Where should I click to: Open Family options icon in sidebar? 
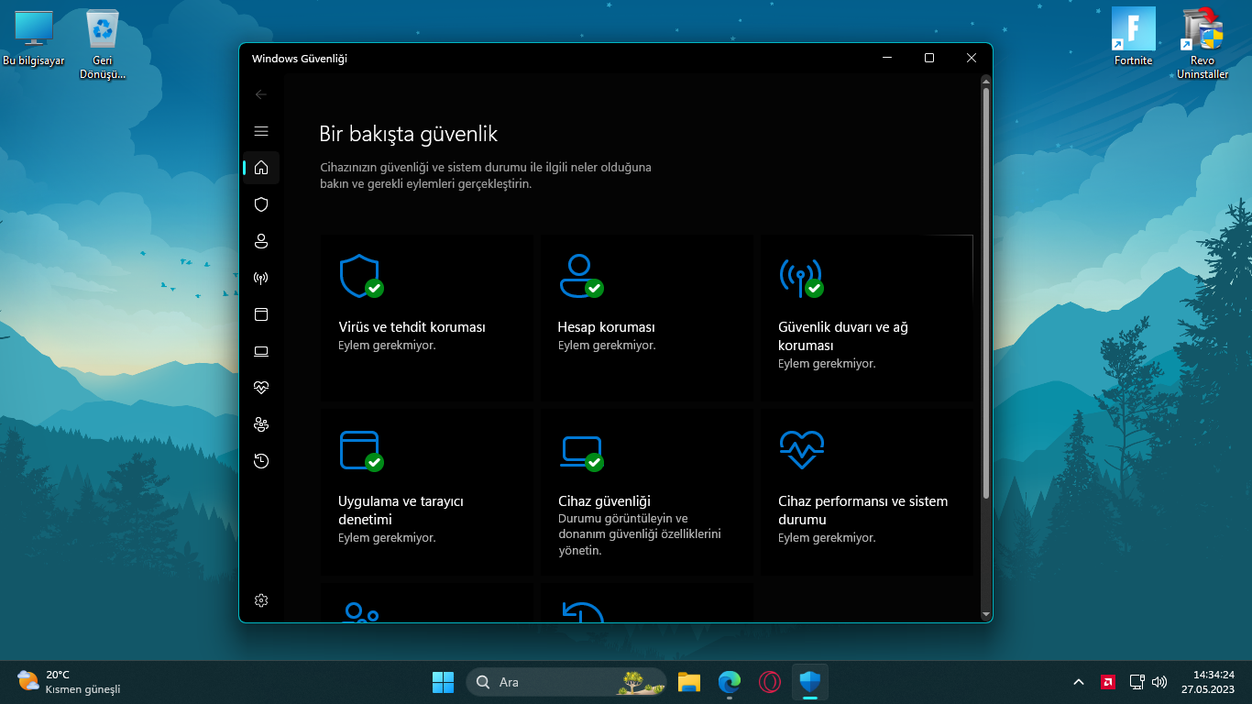[261, 424]
